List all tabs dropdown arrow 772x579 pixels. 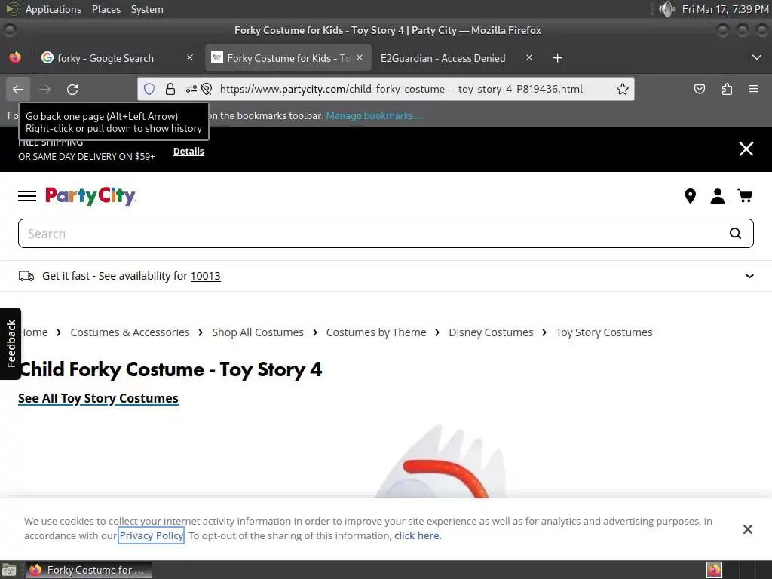pyautogui.click(x=757, y=57)
